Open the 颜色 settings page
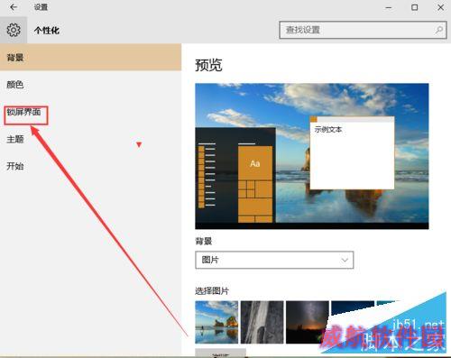The height and width of the screenshot is (358, 451). 15,85
